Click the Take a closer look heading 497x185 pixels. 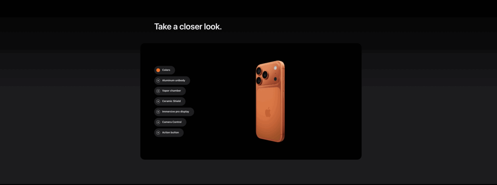point(188,27)
